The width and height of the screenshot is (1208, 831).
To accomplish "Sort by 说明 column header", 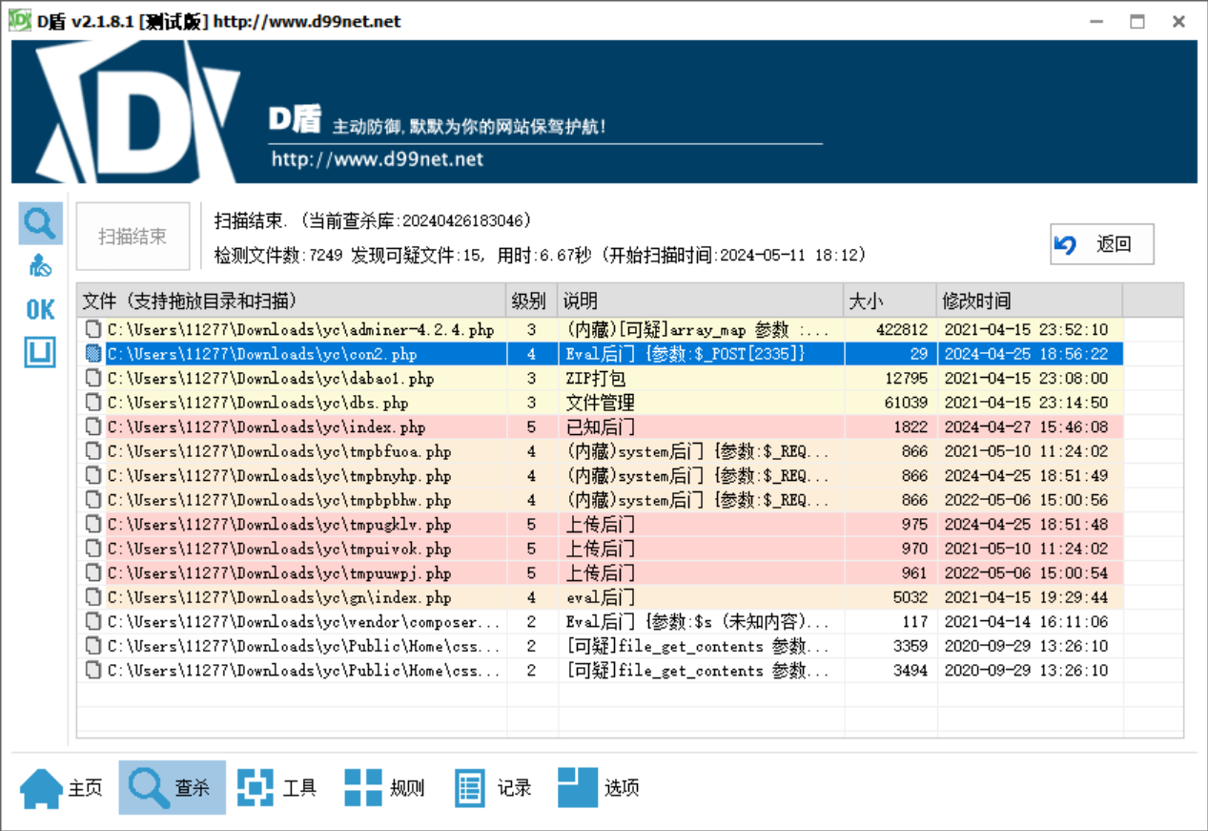I will [x=701, y=301].
